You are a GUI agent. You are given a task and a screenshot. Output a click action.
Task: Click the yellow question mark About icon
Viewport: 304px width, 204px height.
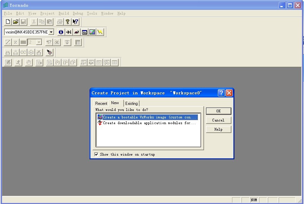(x=68, y=22)
